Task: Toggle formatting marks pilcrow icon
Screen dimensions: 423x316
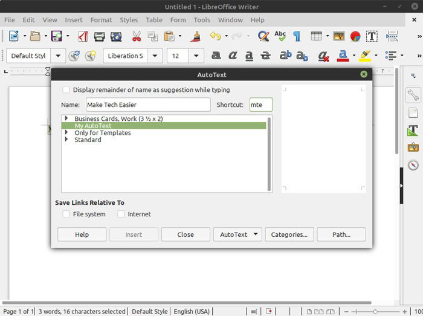Action: (297, 36)
